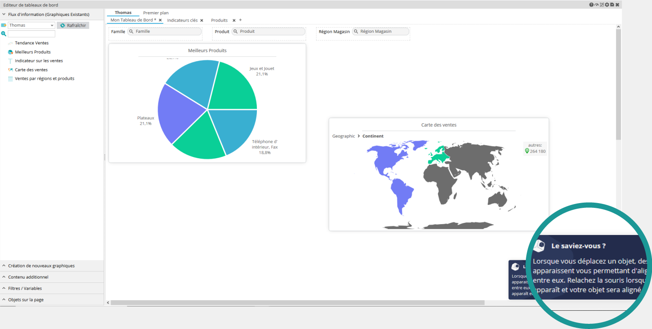Screen dimensions: 652x329
Task: Click the Jeux et Jouet pie slice
Action: (x=233, y=88)
